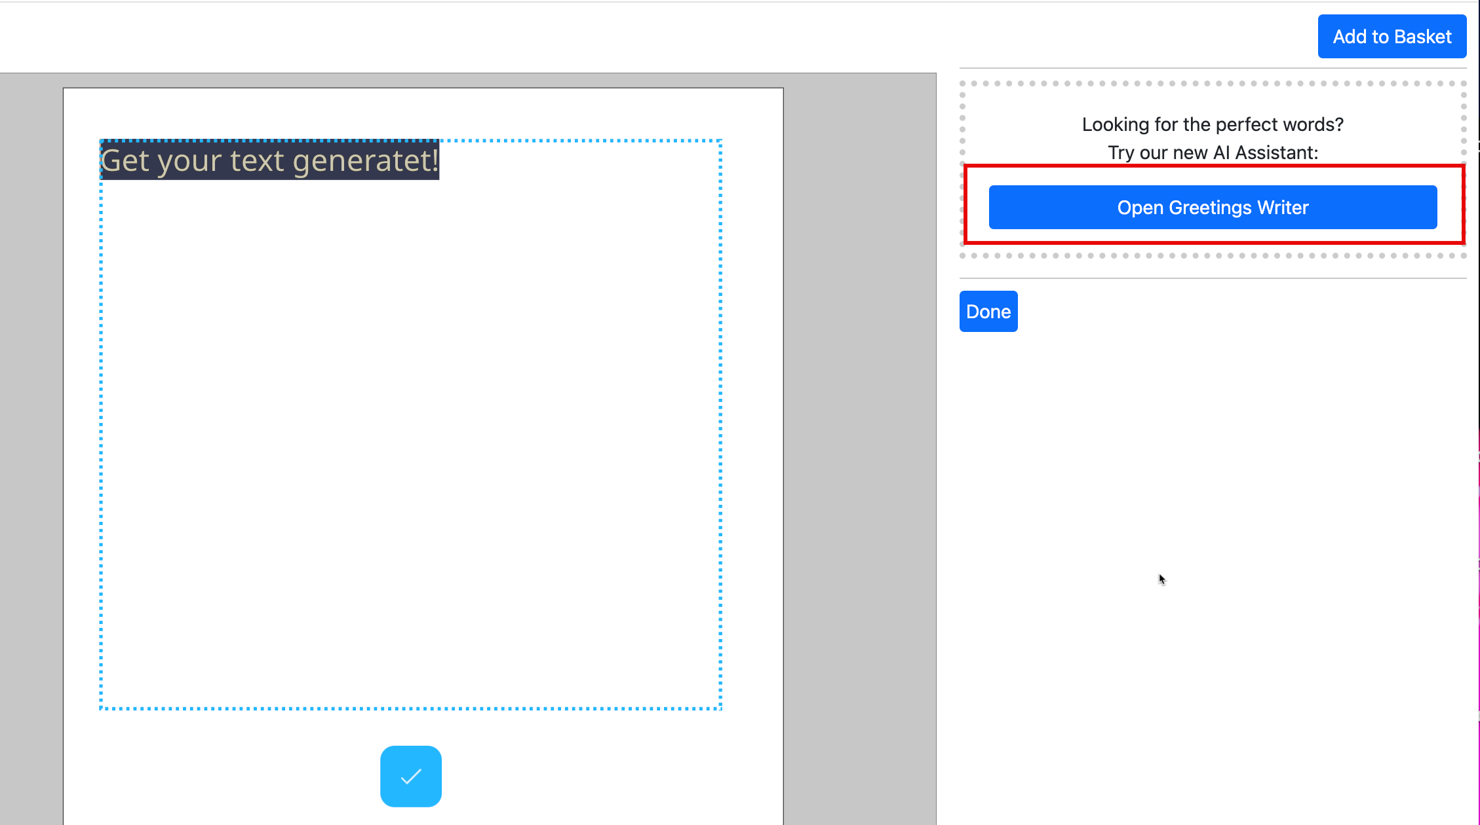Click 'Try our new AI Assistant:' text
The image size is (1480, 825).
coord(1213,153)
